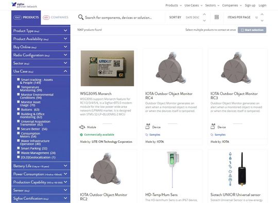278x203 pixels.
Task: Check Secure Better (56) filter
Action: 18,128
